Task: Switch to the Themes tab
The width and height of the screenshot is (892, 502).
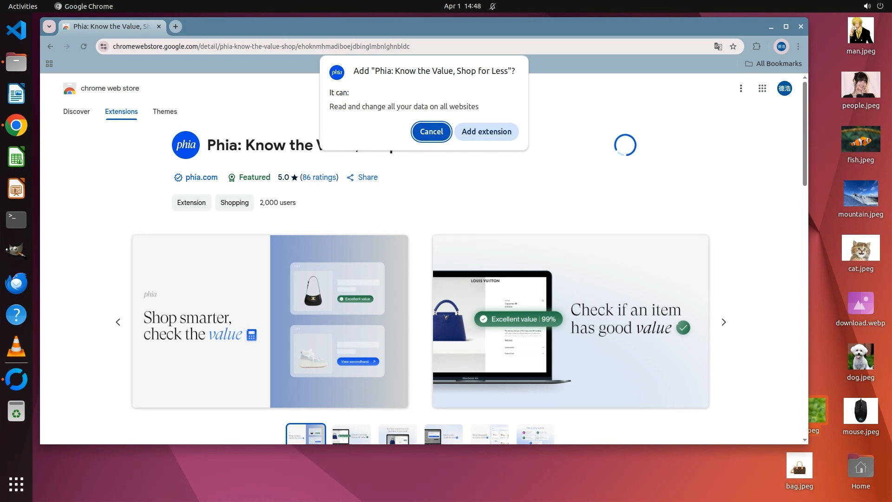Action: pyautogui.click(x=165, y=112)
